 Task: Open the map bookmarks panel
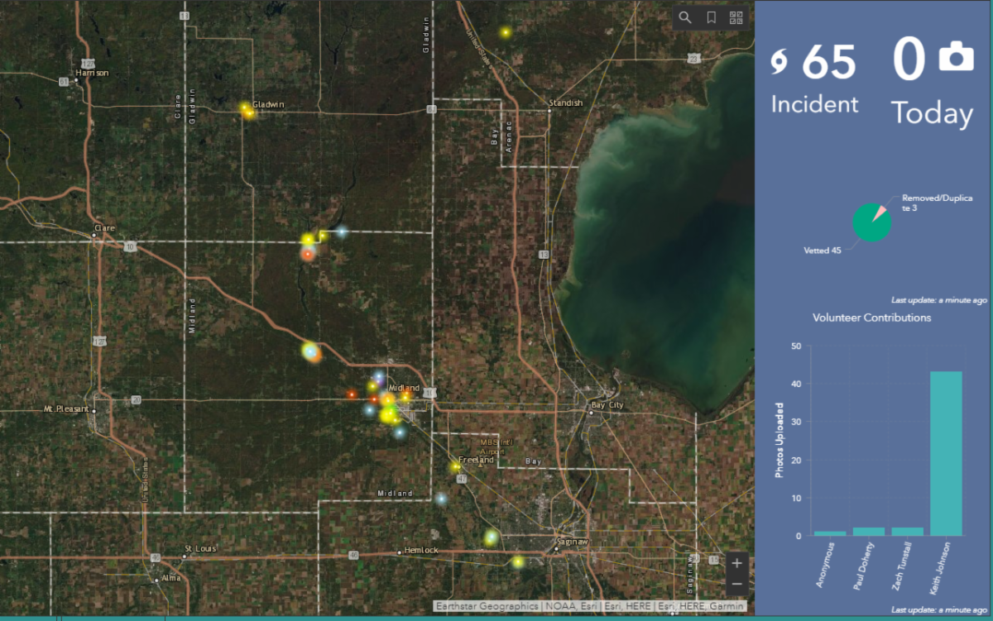coord(711,17)
